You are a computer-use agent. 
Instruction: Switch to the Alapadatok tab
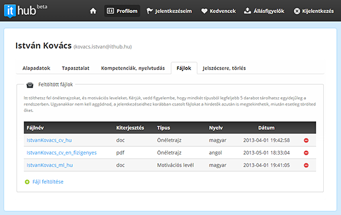tap(36, 68)
